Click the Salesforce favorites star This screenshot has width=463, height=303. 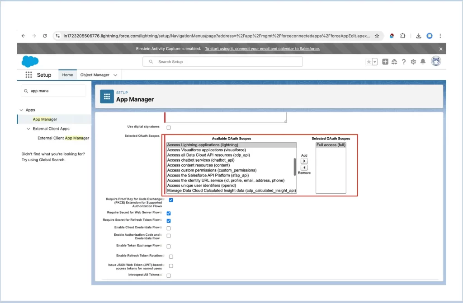pos(369,62)
